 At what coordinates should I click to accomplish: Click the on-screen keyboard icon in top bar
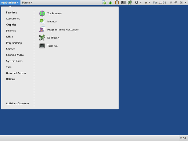123,3
